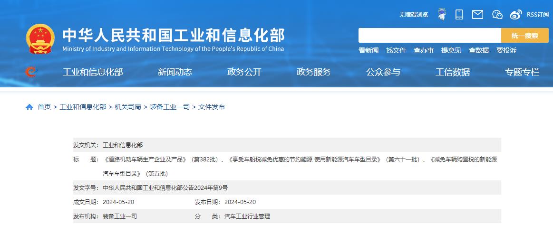Open the mobile phone version icon

(x=459, y=14)
